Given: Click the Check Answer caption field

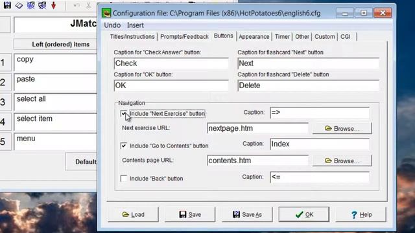Looking at the screenshot, I should tap(171, 63).
